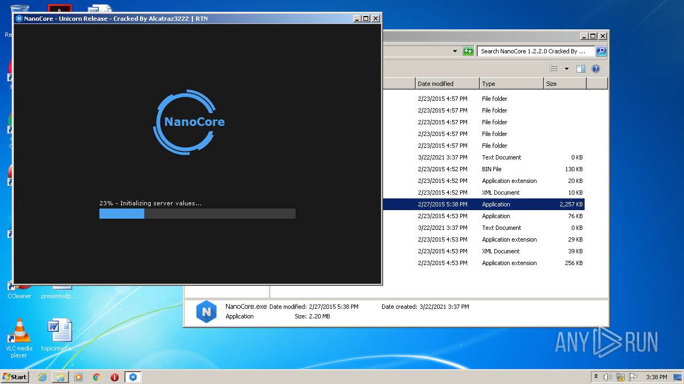Select the 76 KB Application row
The height and width of the screenshot is (384, 684).
pos(484,216)
